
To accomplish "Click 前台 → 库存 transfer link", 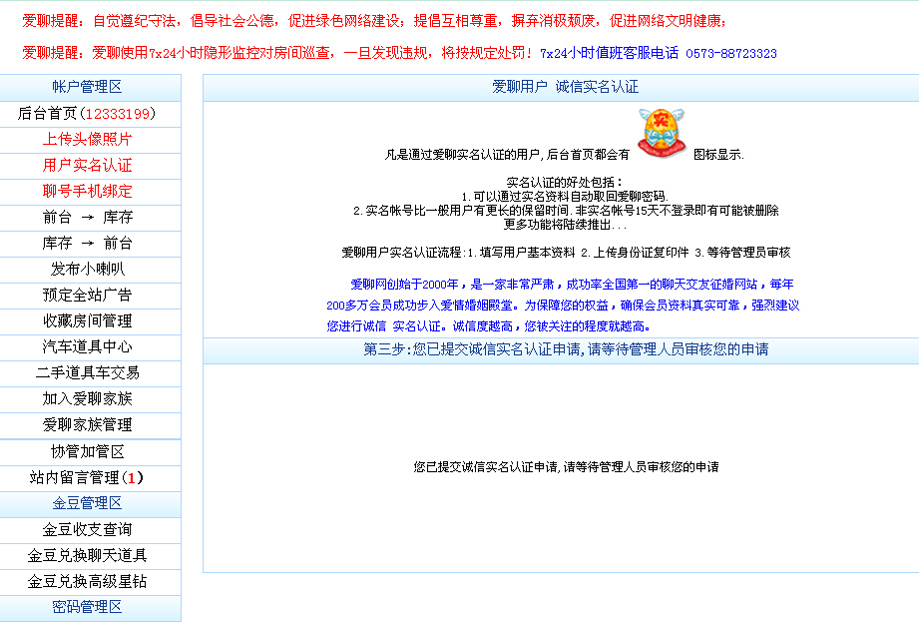I will pos(87,218).
